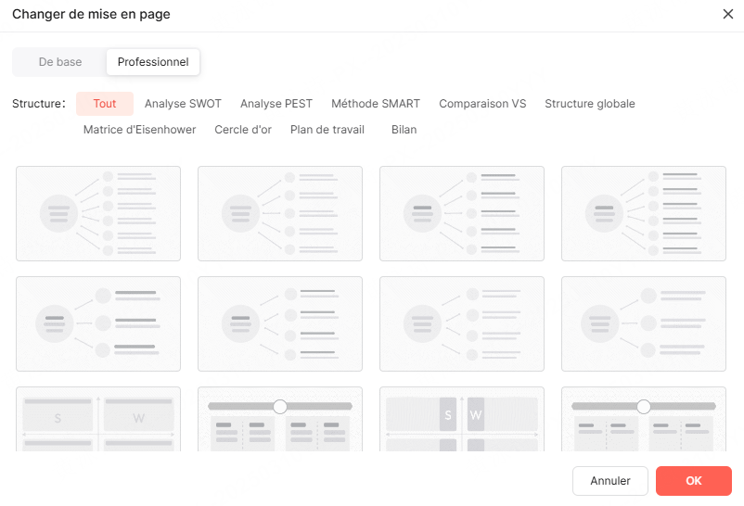Filter layouts by Analyse PEST

pos(276,104)
